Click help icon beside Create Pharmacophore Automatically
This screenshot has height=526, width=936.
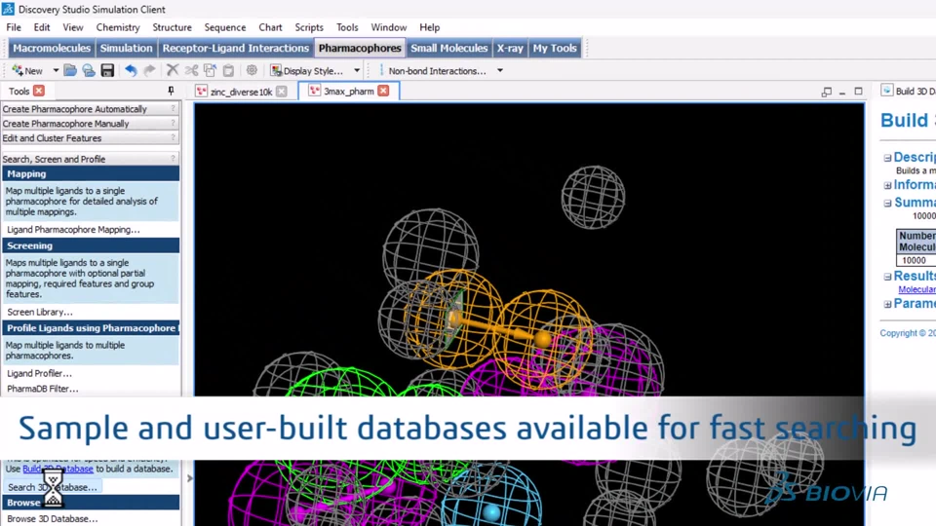174,108
